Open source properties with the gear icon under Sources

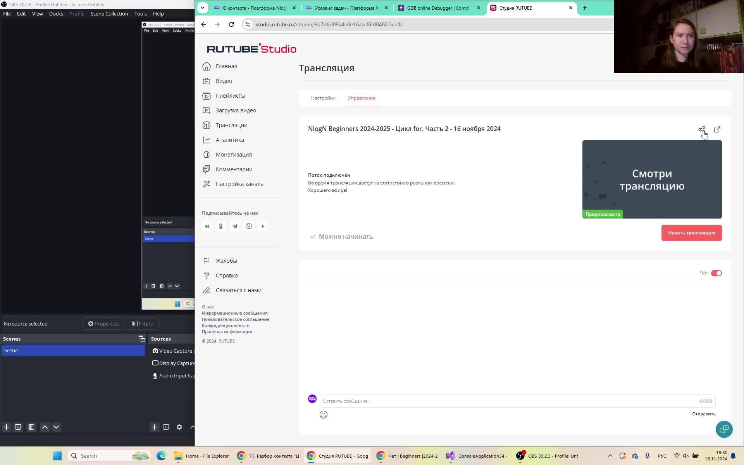tap(179, 427)
